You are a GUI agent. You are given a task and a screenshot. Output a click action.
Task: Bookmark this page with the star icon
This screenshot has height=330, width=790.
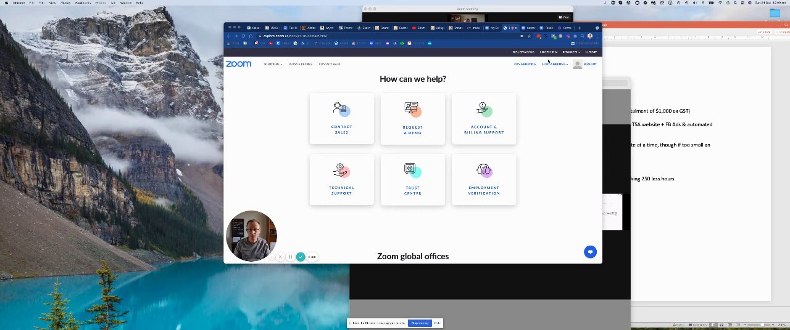coord(529,36)
